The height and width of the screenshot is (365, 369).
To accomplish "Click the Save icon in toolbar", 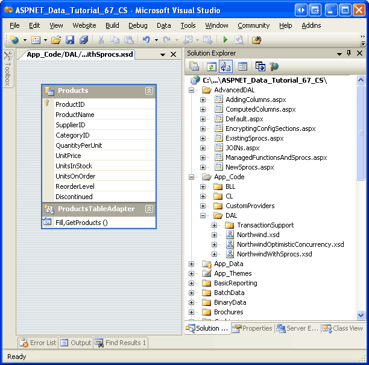I will click(x=70, y=40).
